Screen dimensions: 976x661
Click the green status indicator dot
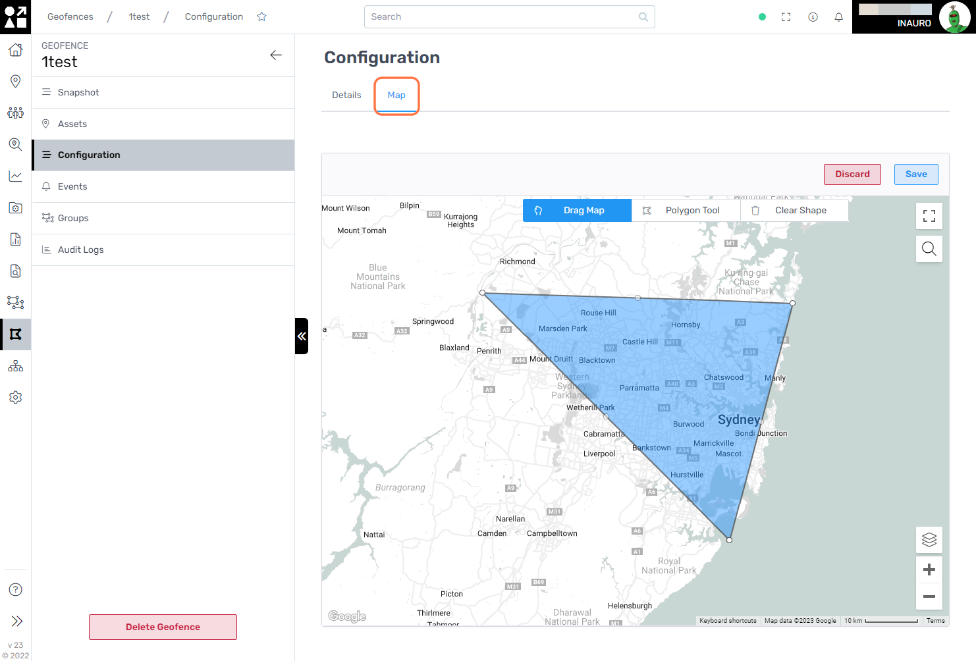coord(762,17)
